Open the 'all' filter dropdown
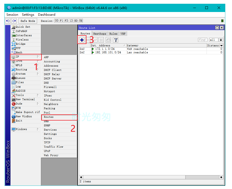This screenshot has height=189, width=232. click(221, 40)
